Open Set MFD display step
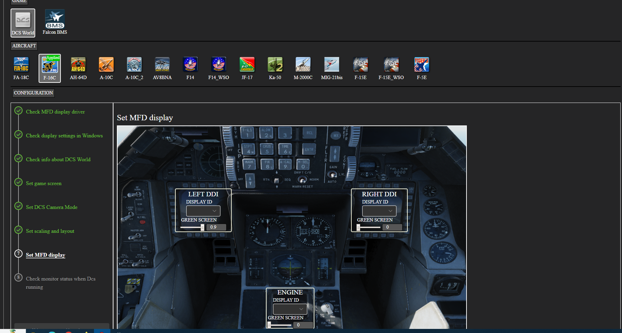This screenshot has width=622, height=333. (x=45, y=255)
